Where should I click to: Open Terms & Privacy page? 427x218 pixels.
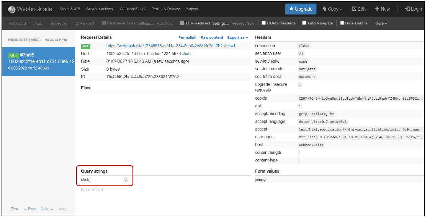pyautogui.click(x=166, y=9)
